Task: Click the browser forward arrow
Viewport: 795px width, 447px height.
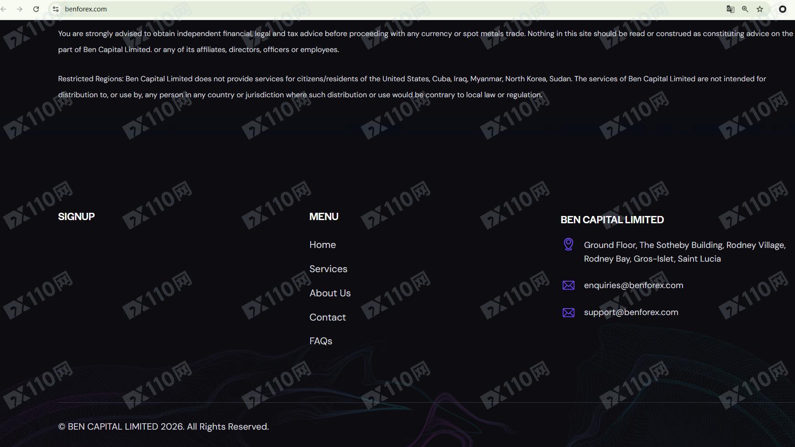Action: (x=19, y=9)
